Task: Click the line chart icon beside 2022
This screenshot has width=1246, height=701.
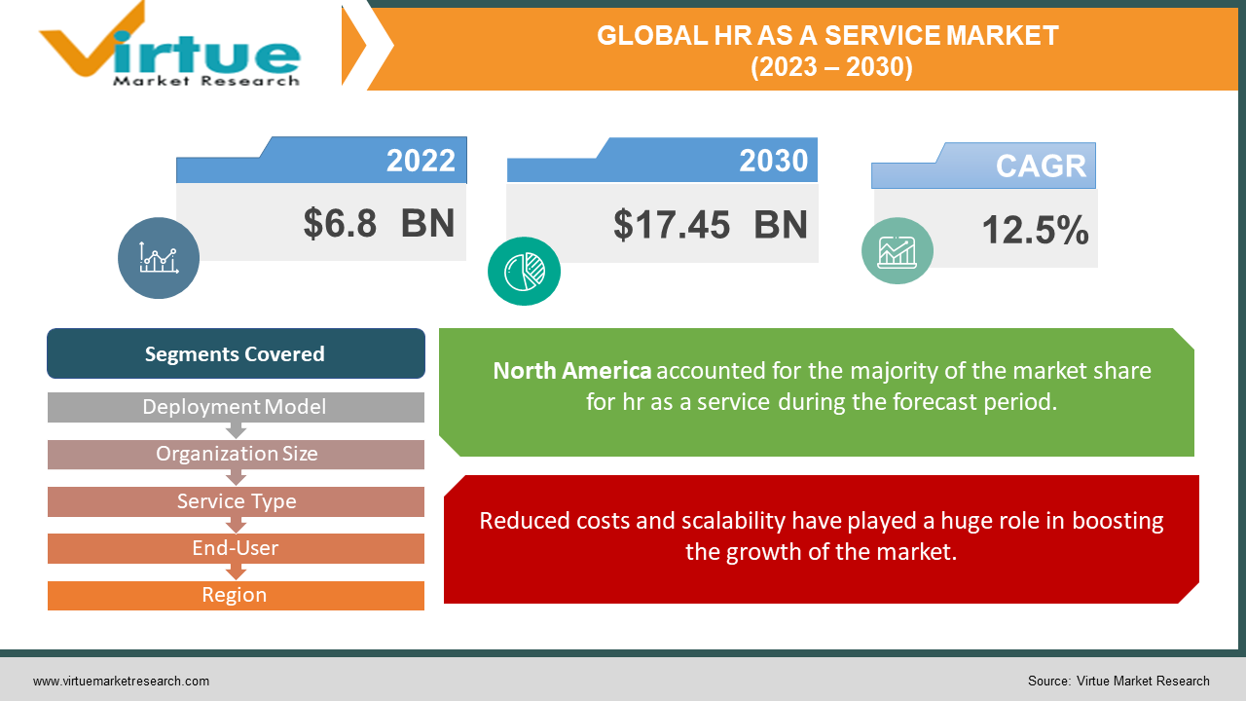Action: (159, 257)
